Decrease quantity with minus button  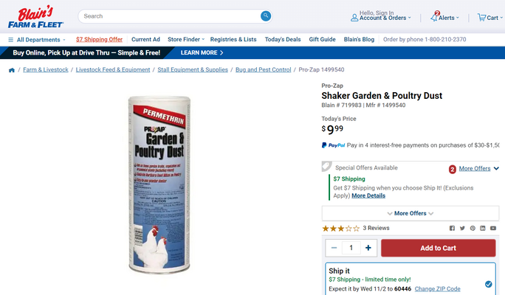point(334,248)
